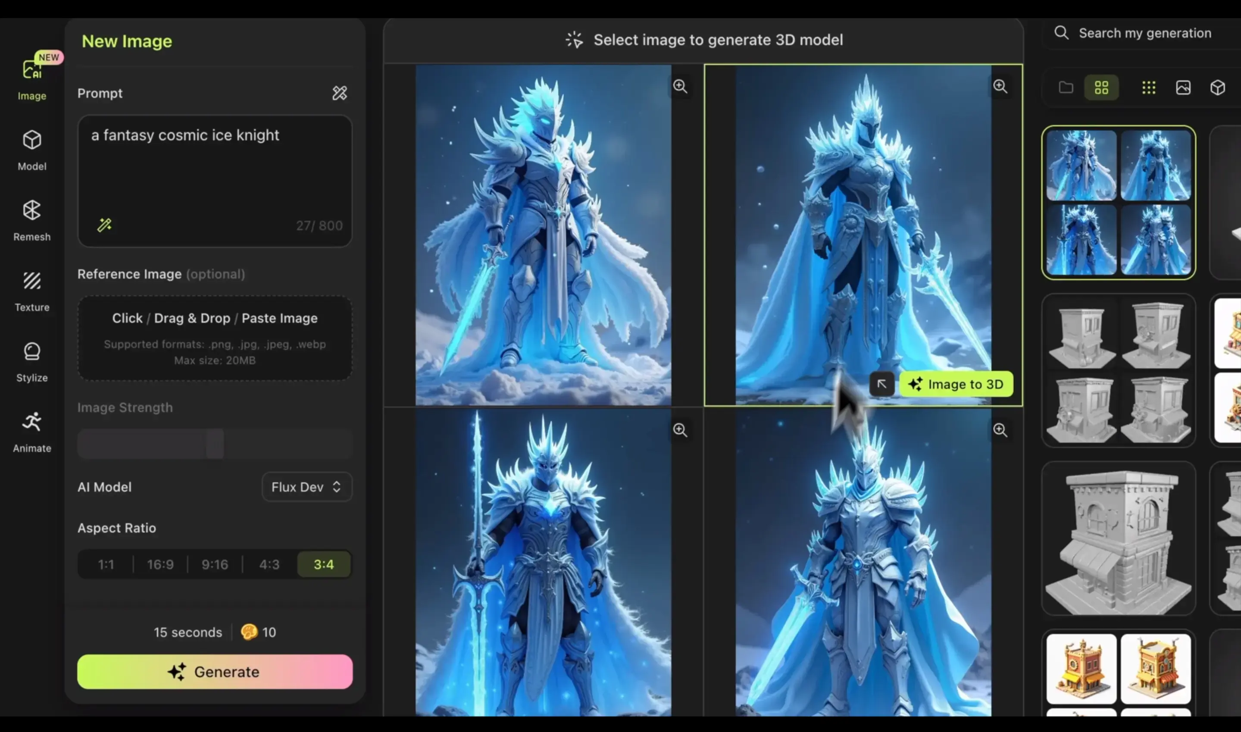Image resolution: width=1241 pixels, height=732 pixels.
Task: Choose the 16:9 aspect ratio
Action: (x=160, y=564)
